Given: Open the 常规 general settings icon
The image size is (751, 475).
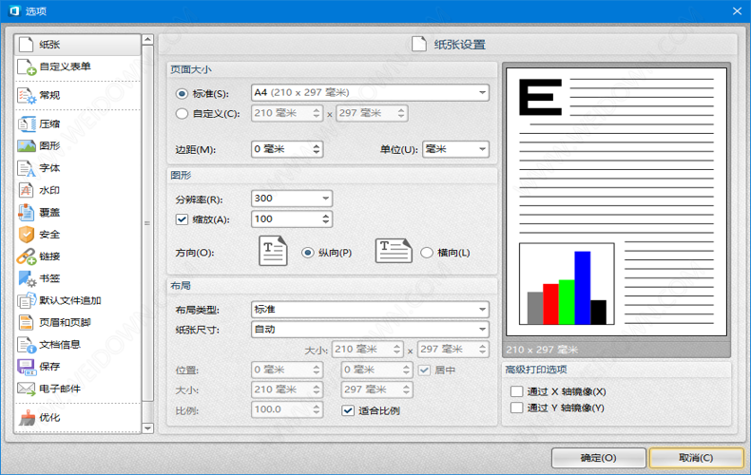Looking at the screenshot, I should pyautogui.click(x=27, y=95).
